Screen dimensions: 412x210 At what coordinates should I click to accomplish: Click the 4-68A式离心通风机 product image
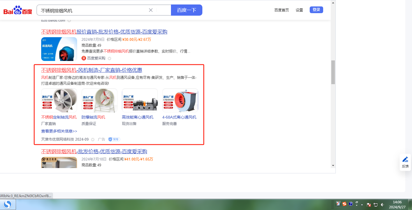pos(180,100)
